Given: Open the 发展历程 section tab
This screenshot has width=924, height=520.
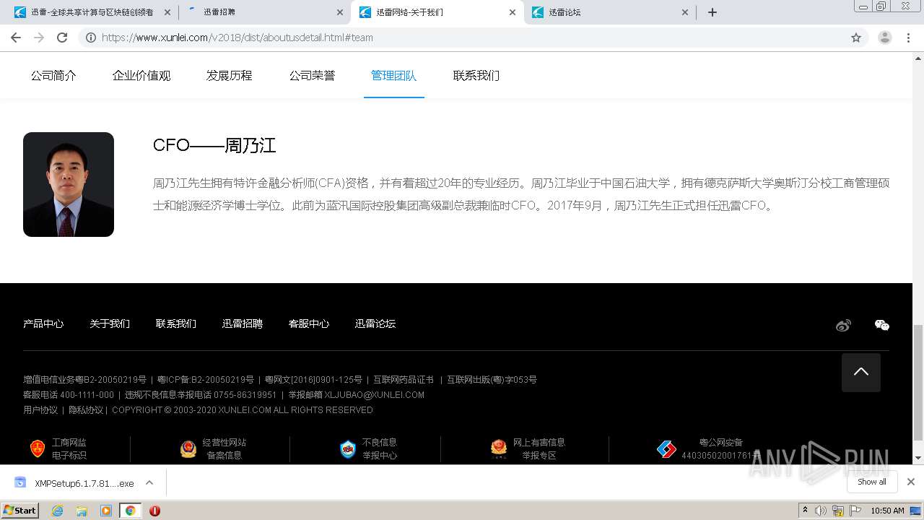Looking at the screenshot, I should point(230,75).
